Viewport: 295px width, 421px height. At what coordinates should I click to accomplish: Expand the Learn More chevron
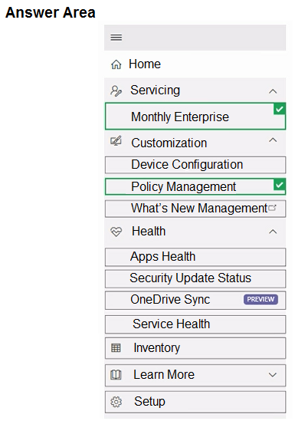tap(273, 375)
